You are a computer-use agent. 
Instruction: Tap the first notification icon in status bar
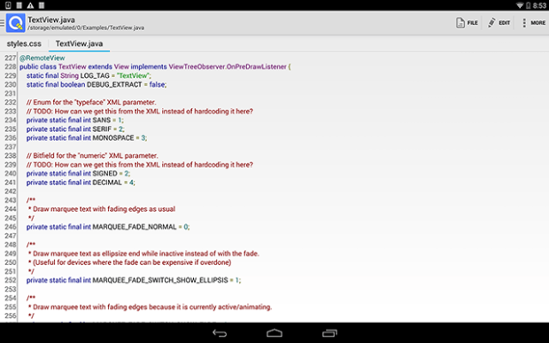point(8,5)
